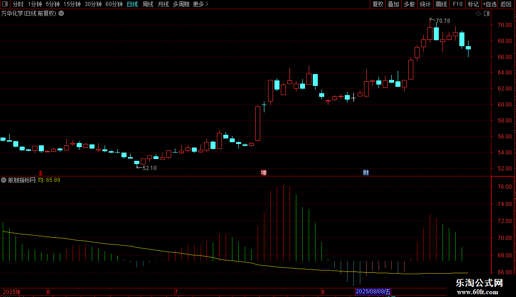Open 画线 drawing tools
This screenshot has width=516, height=297.
click(x=441, y=4)
